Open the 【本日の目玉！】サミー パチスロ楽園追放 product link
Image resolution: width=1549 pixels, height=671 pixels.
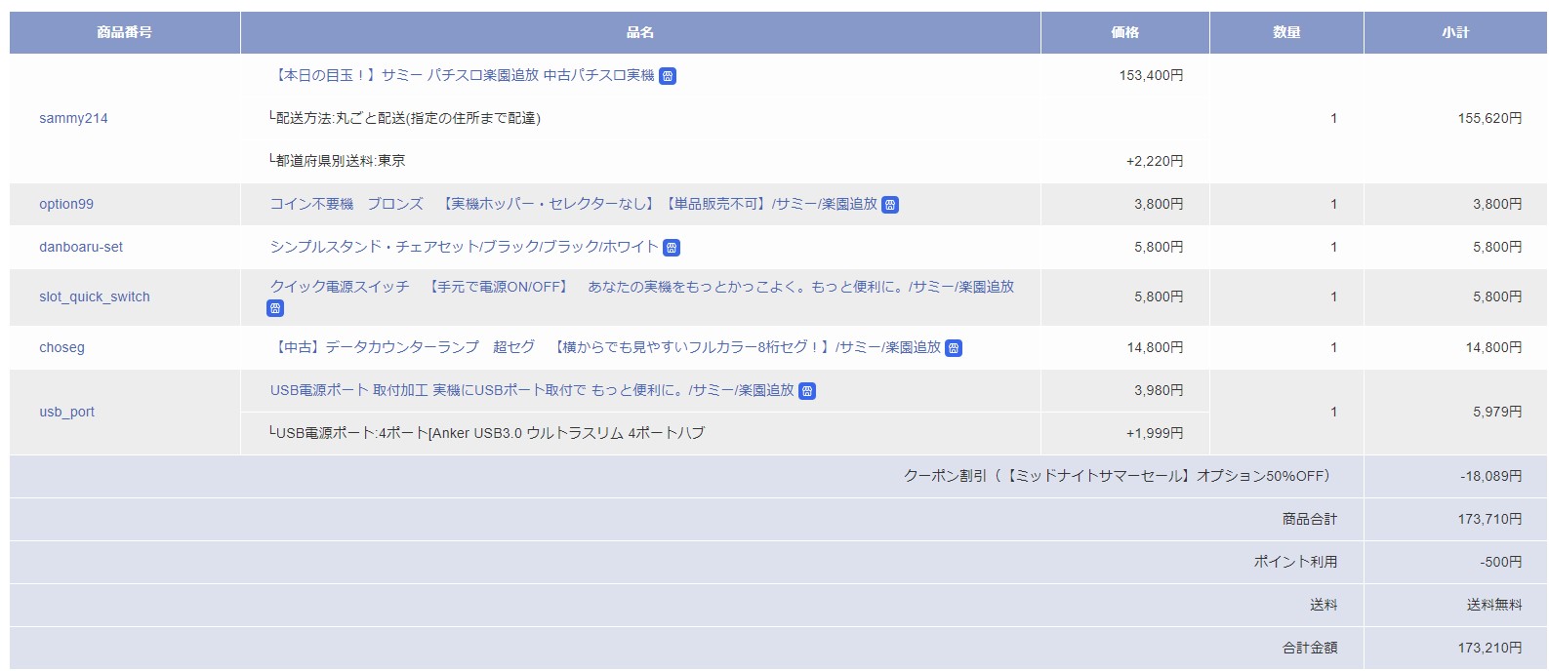pyautogui.click(x=465, y=75)
